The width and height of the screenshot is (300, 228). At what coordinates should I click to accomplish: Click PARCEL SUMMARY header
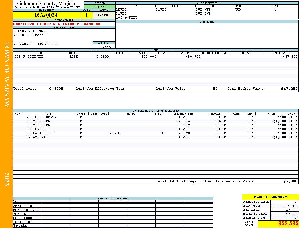click(x=270, y=197)
